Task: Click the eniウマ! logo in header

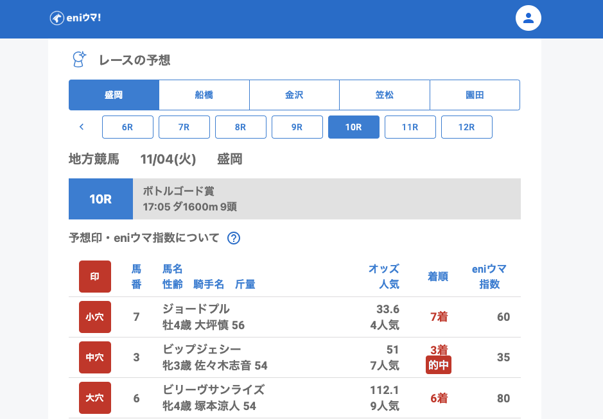Action: pos(76,18)
